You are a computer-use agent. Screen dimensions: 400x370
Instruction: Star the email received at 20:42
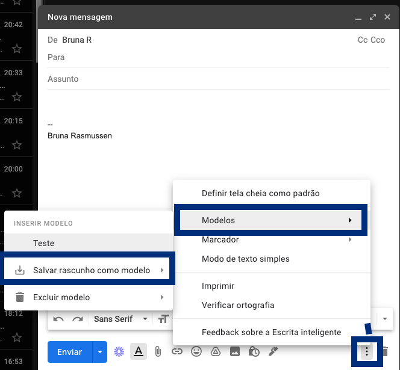point(17,49)
